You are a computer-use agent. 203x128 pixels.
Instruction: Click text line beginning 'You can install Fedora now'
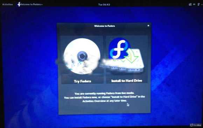tap(104, 97)
